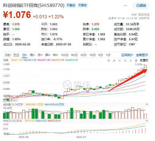Click the candlestick style icon beside 前复权
This screenshot has width=155, height=141.
136,61
